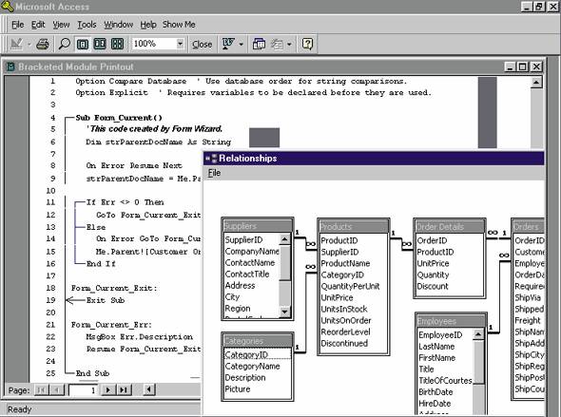Click the Print toolbar icon

[43, 44]
